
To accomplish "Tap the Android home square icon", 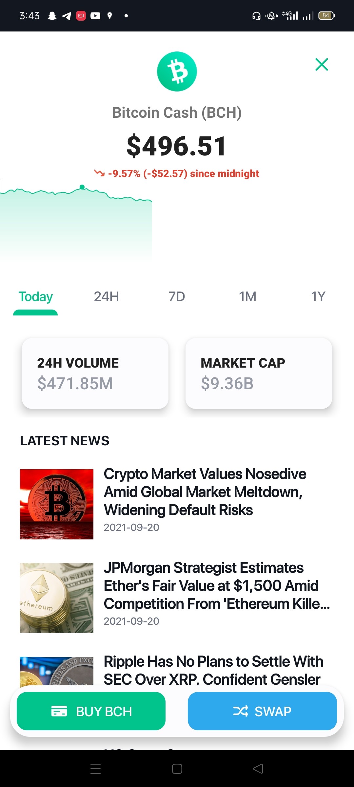I will tap(177, 769).
